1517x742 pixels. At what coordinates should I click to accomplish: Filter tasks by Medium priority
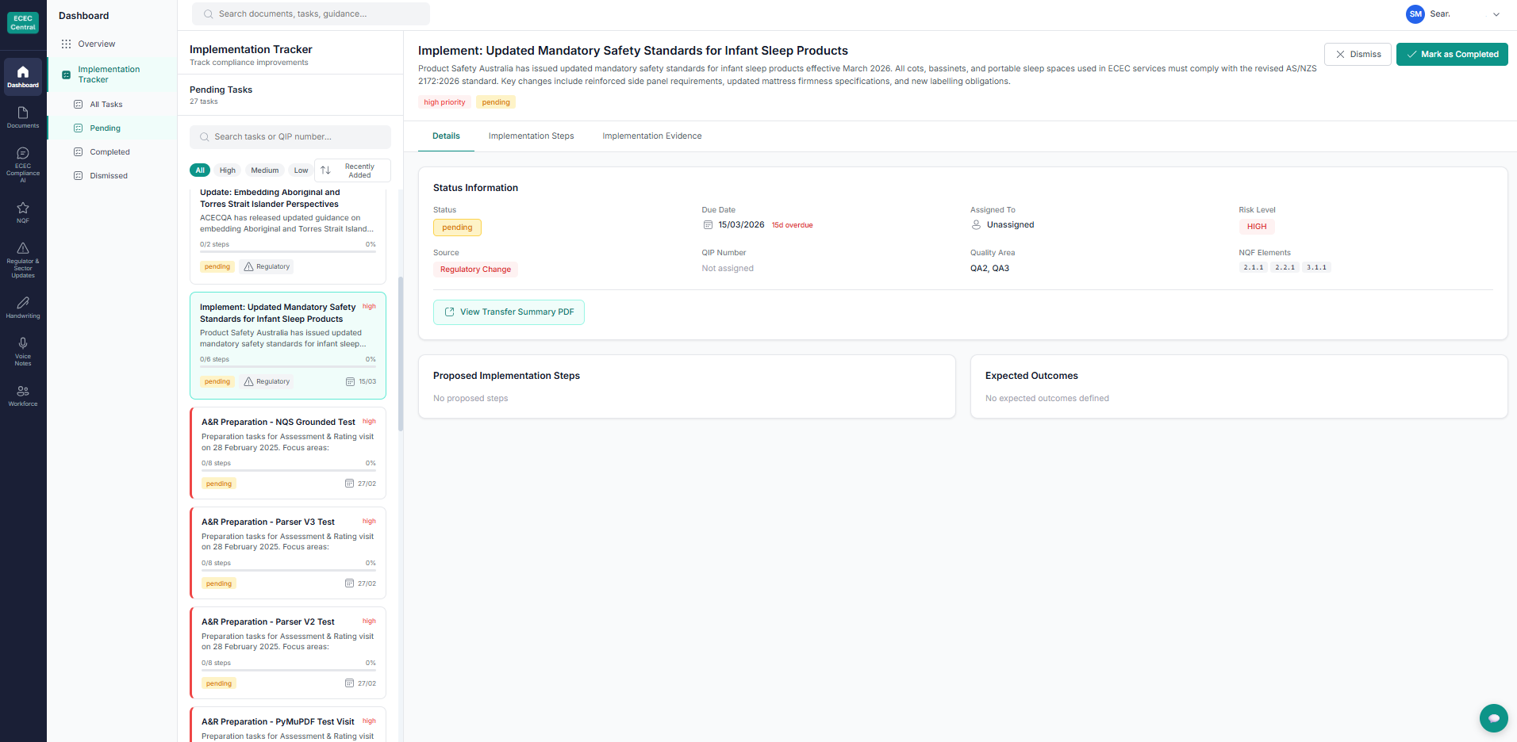[265, 170]
